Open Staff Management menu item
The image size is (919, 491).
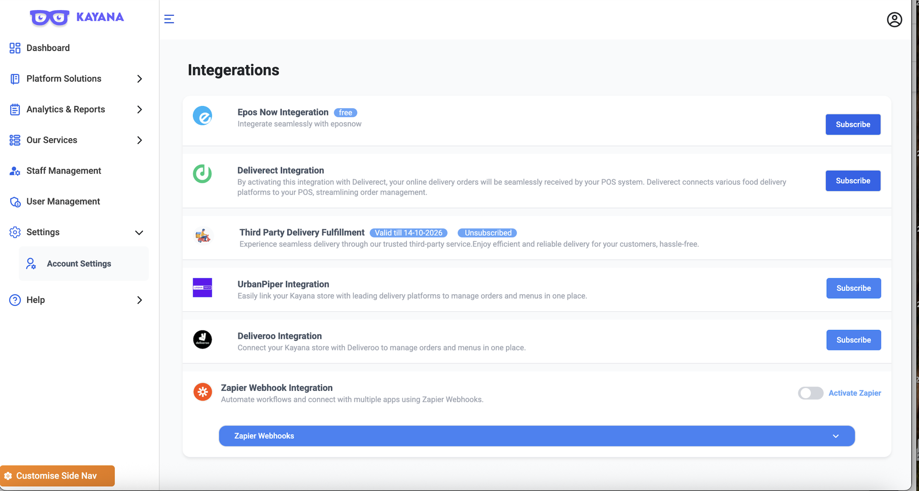pos(64,171)
